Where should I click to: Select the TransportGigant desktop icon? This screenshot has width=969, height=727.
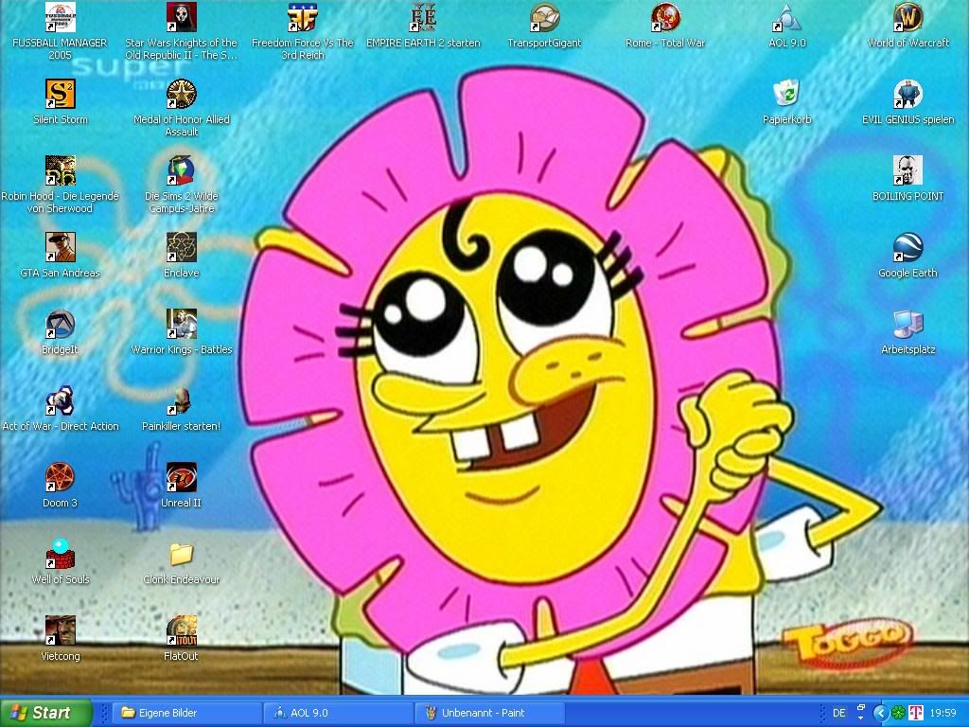click(544, 17)
